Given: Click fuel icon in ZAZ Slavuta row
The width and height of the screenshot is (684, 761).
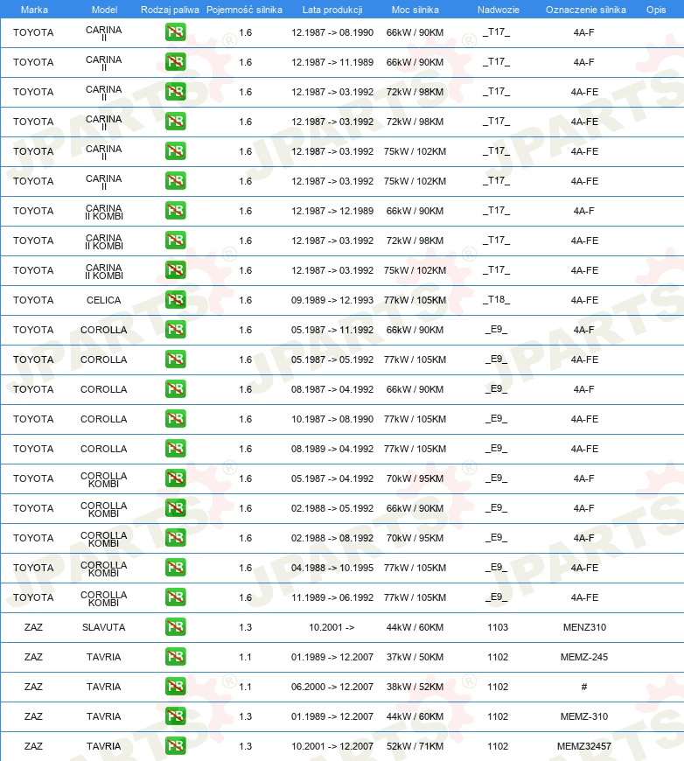Looking at the screenshot, I should click(175, 626).
